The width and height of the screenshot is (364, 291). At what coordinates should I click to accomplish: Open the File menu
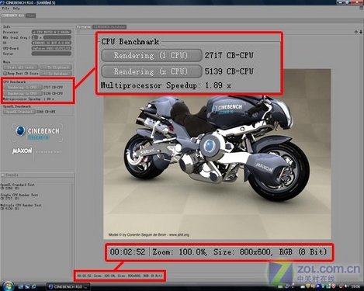tap(5, 9)
